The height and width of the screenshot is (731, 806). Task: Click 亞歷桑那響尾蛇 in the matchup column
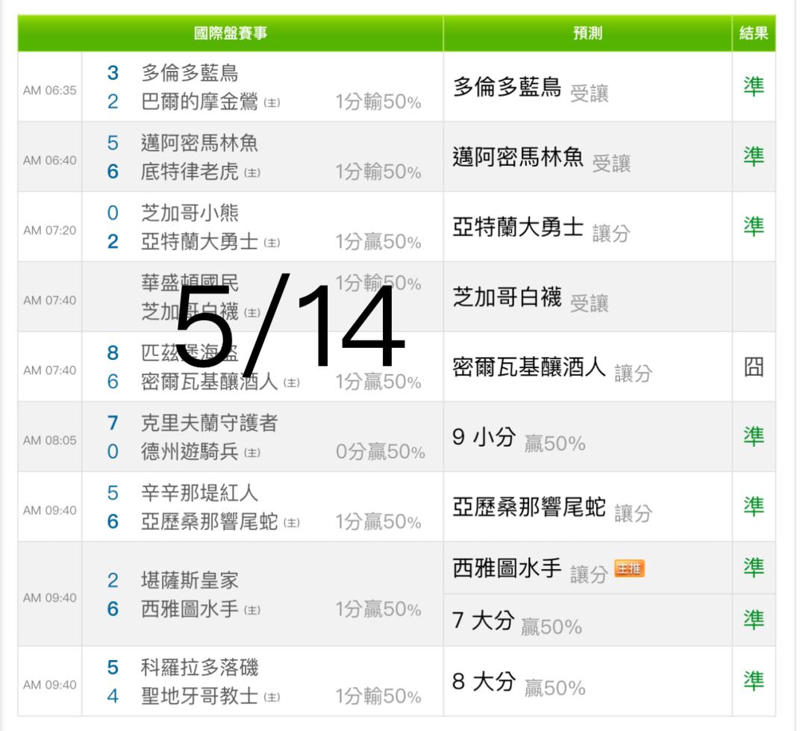tap(209, 522)
